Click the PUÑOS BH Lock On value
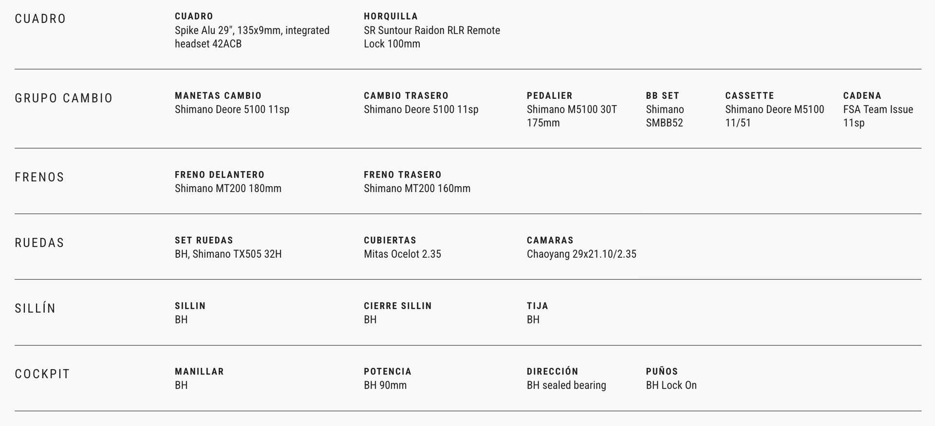The height and width of the screenshot is (426, 935). click(x=671, y=386)
